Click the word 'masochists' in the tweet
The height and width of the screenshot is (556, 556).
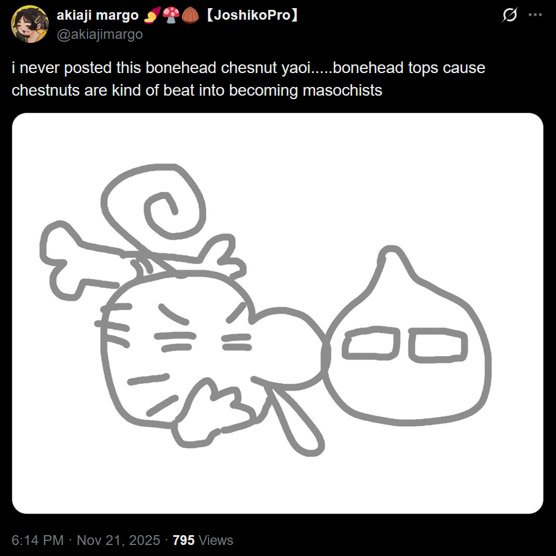[x=342, y=90]
